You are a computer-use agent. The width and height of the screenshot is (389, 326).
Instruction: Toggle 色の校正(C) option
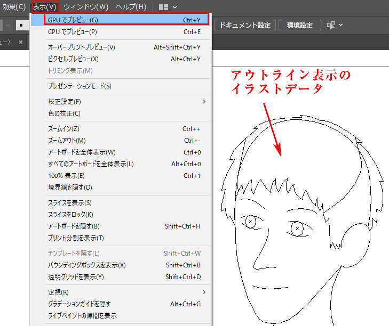120,113
